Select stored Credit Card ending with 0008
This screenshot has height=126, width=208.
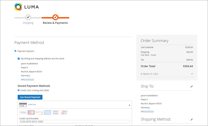19,90
